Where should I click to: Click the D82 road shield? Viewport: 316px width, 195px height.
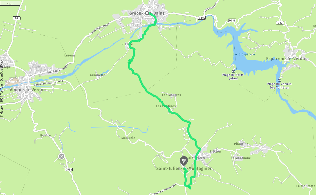click(x=280, y=23)
